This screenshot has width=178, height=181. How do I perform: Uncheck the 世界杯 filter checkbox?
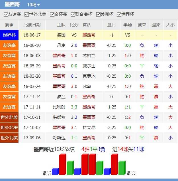119,14
